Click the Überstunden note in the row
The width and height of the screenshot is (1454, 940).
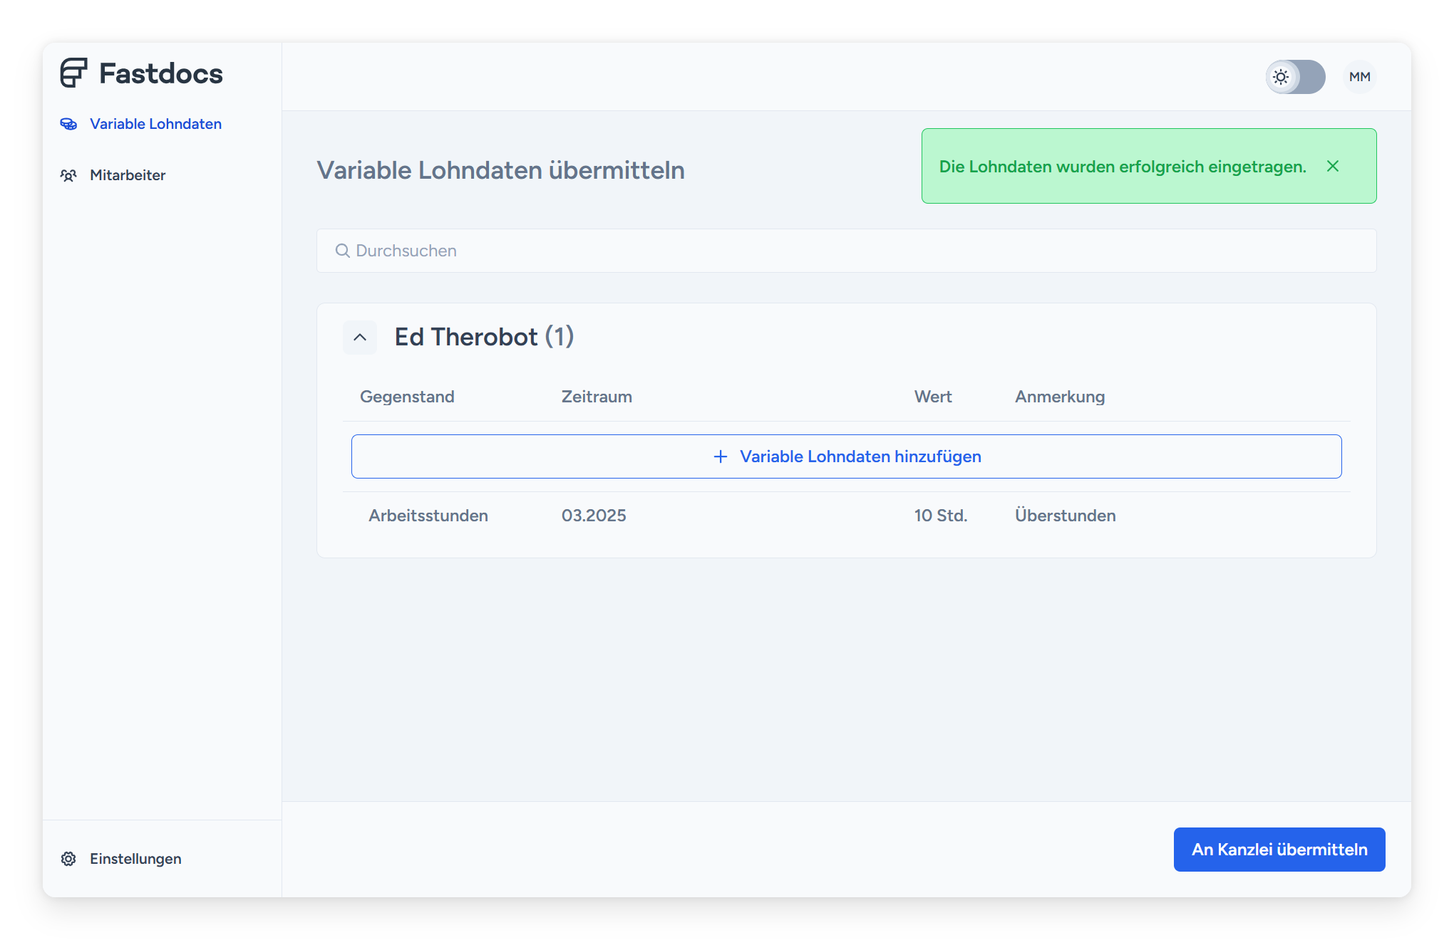(1065, 516)
